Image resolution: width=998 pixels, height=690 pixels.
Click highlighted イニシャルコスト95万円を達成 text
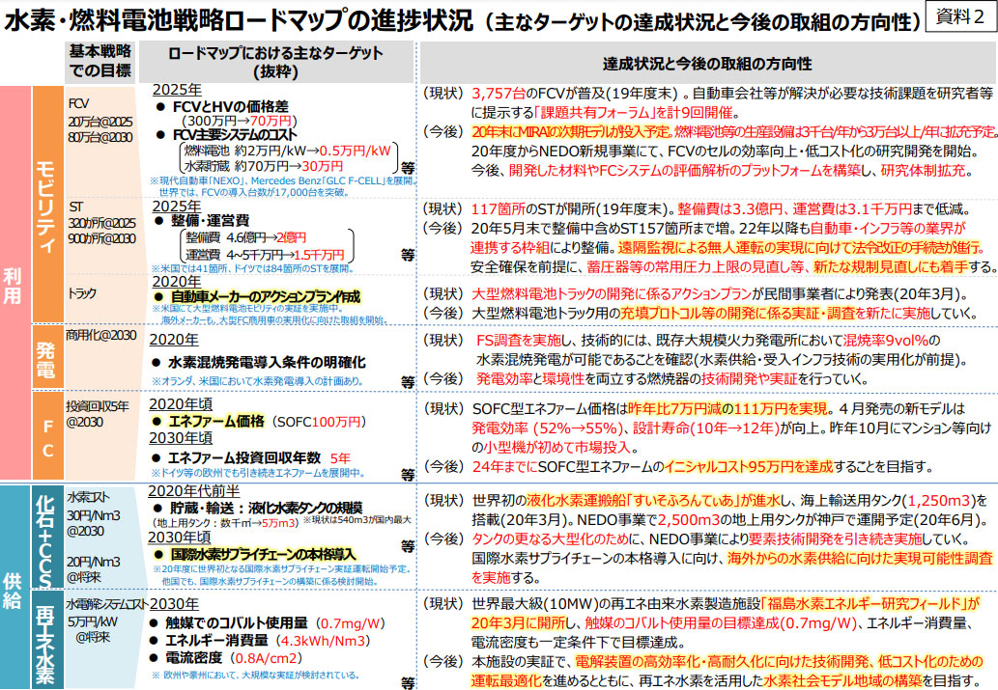click(749, 466)
